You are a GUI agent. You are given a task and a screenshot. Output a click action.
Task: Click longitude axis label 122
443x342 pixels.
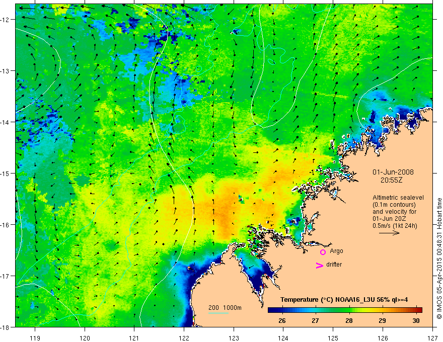[x=184, y=338]
